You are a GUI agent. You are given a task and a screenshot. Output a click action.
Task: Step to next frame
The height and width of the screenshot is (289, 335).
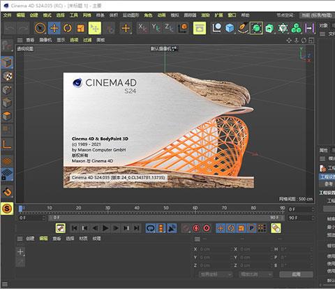[x=116, y=228]
